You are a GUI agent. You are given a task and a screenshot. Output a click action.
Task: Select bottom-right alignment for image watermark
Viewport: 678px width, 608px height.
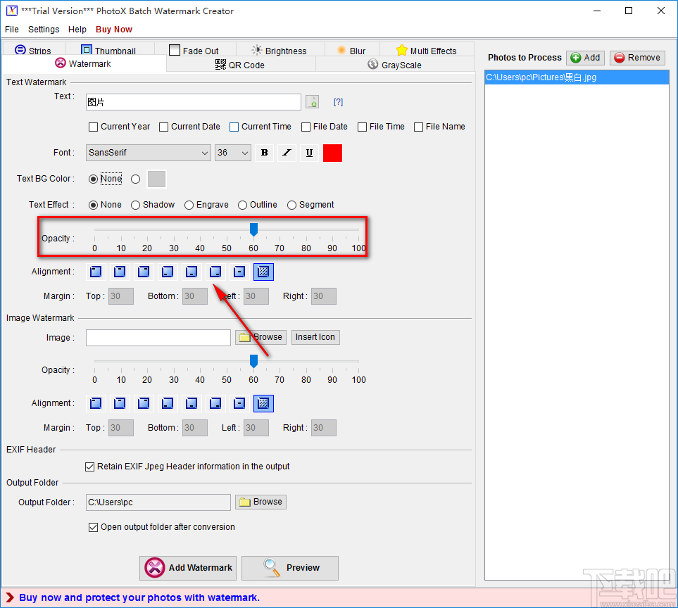(215, 403)
